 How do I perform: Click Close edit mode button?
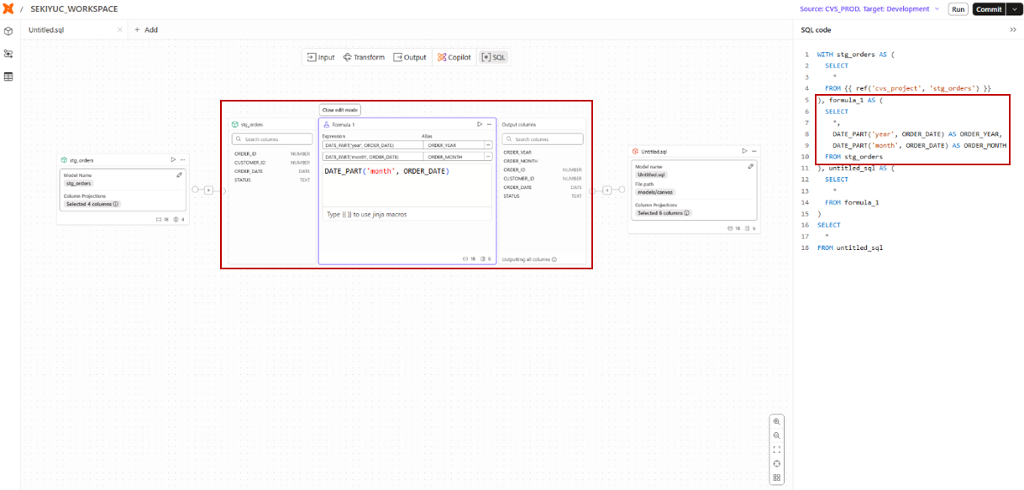(x=340, y=110)
